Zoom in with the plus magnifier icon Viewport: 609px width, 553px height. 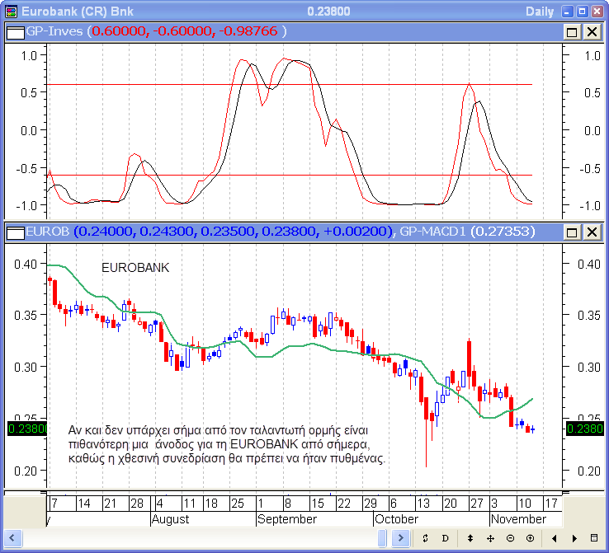[x=530, y=538]
